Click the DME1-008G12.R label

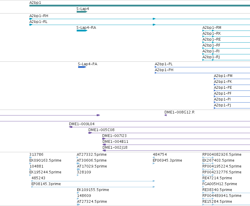179,112
